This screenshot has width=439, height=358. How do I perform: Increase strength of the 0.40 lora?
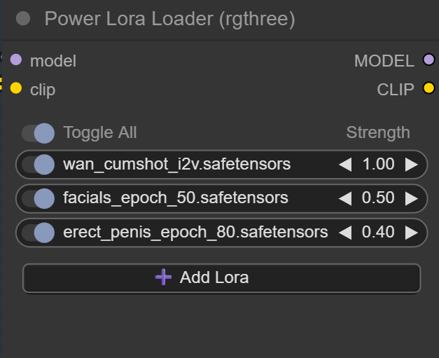coord(411,233)
